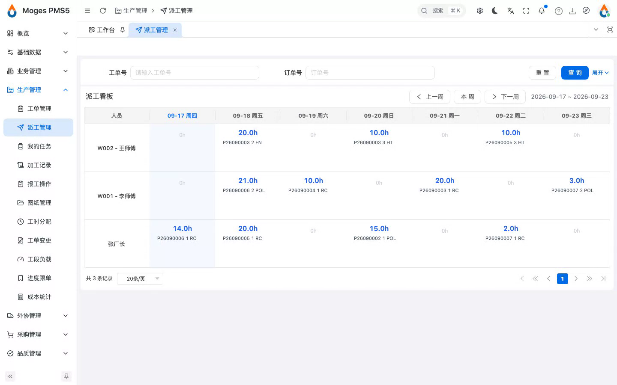
Task: Expand the 外协管理 menu
Action: [38, 316]
